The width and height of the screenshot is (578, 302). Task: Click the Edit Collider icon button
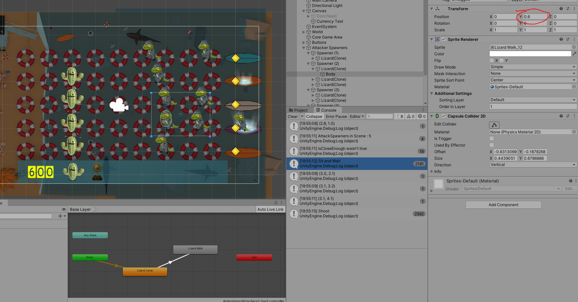[x=494, y=125]
